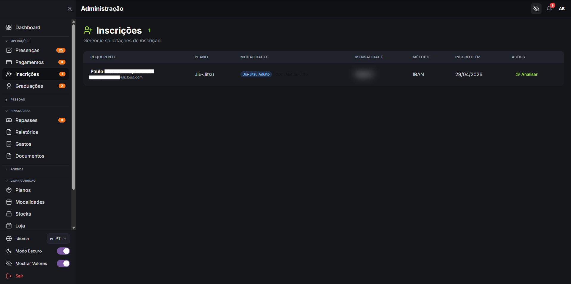This screenshot has width=571, height=284.
Task: Click the Presenças checkmark icon
Action: pos(9,50)
